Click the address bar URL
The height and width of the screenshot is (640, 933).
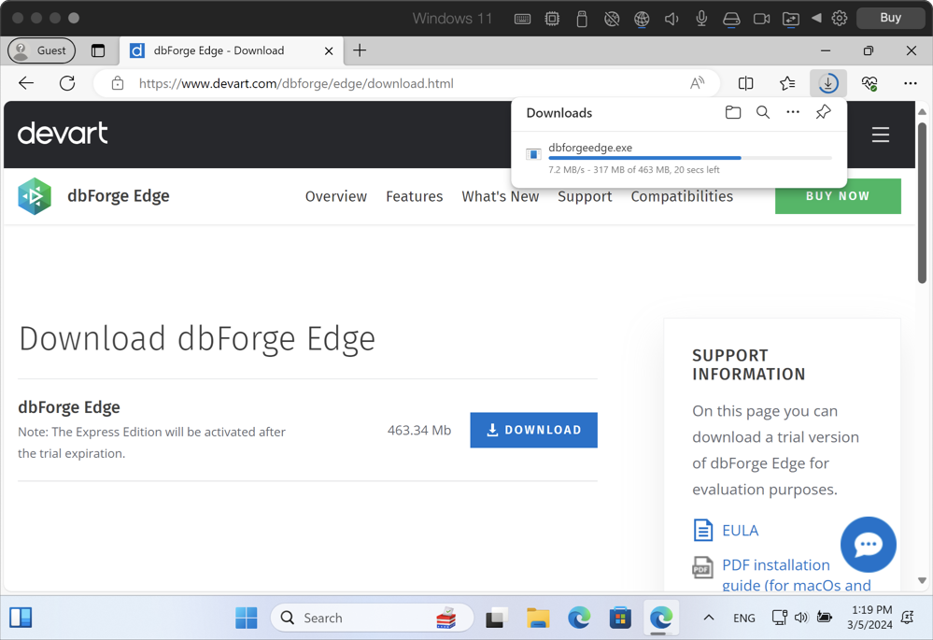coord(296,83)
